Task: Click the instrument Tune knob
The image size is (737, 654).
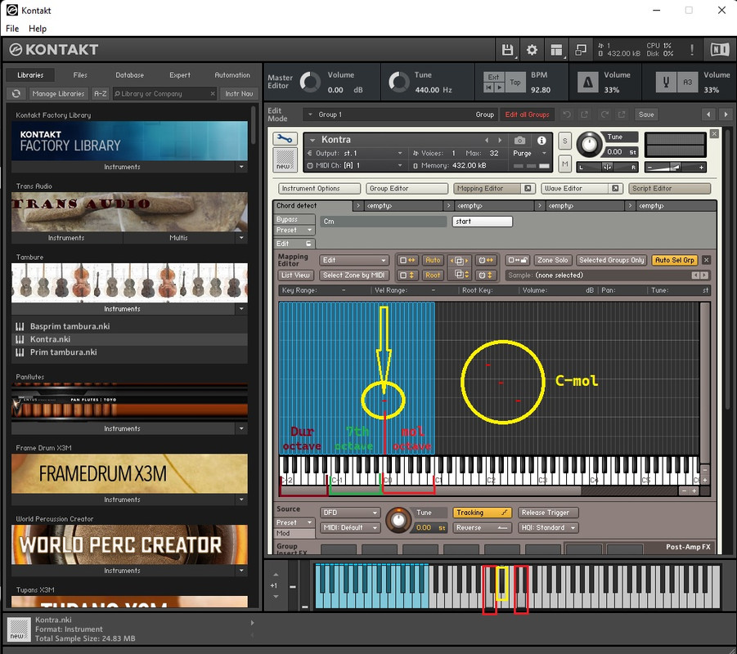Action: pos(589,144)
